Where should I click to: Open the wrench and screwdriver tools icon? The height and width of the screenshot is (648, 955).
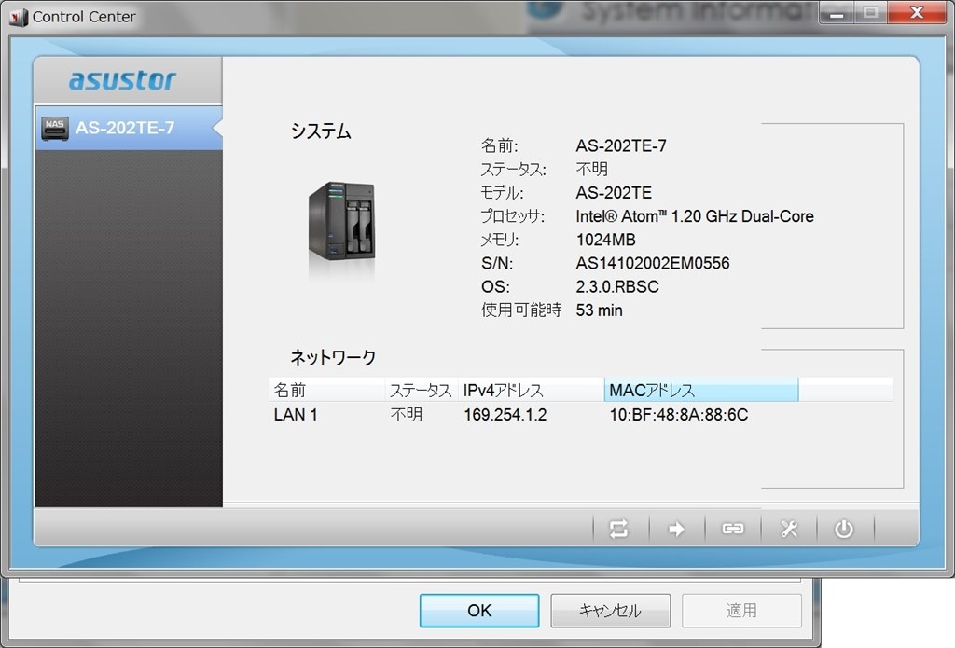coord(789,529)
